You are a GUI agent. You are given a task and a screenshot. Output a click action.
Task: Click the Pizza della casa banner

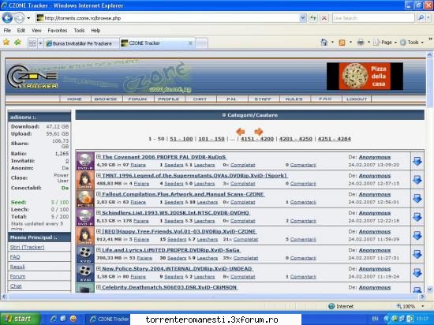(x=365, y=76)
